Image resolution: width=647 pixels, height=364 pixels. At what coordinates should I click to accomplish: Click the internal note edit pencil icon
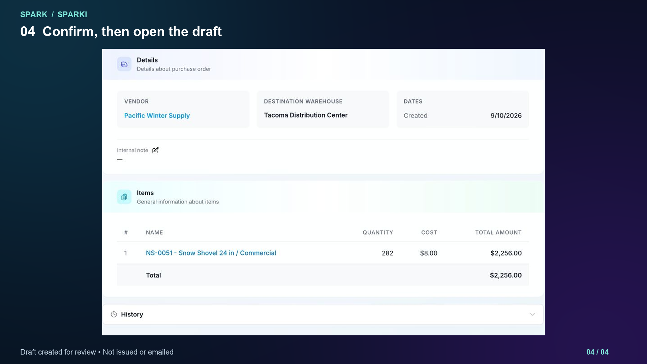pos(155,150)
